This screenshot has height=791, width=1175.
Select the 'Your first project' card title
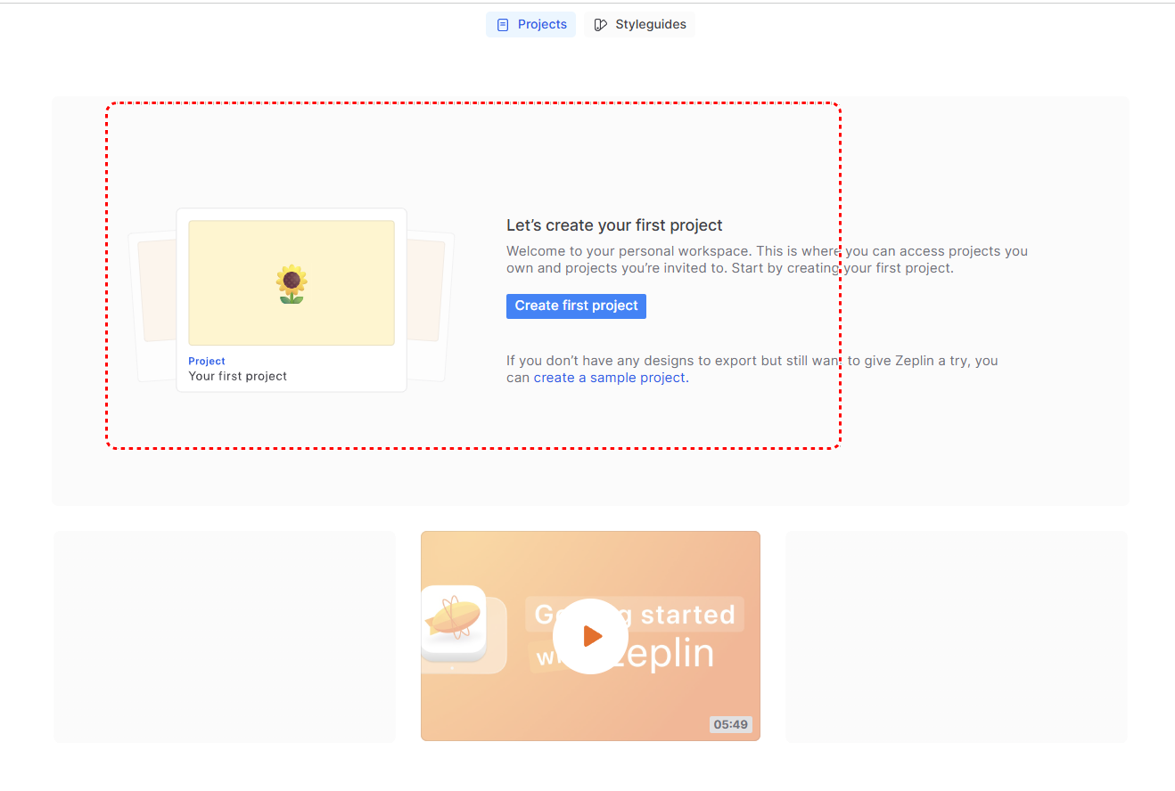[x=238, y=376]
